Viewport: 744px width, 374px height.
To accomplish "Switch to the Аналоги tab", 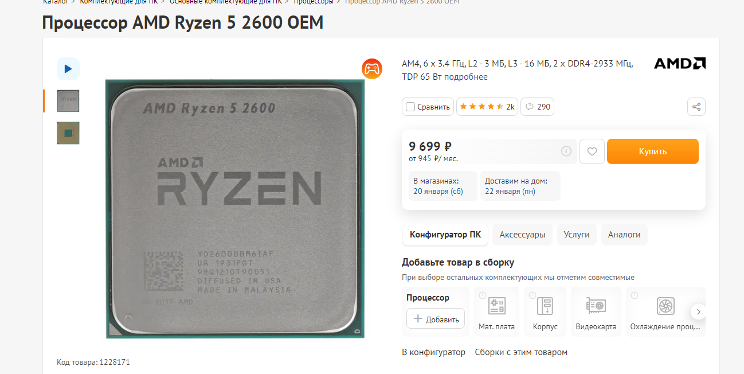I will pyautogui.click(x=624, y=235).
